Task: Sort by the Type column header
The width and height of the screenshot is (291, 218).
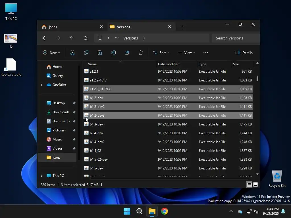Action: (x=214, y=64)
